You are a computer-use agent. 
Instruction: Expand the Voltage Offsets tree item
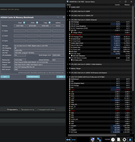coord(70,33)
